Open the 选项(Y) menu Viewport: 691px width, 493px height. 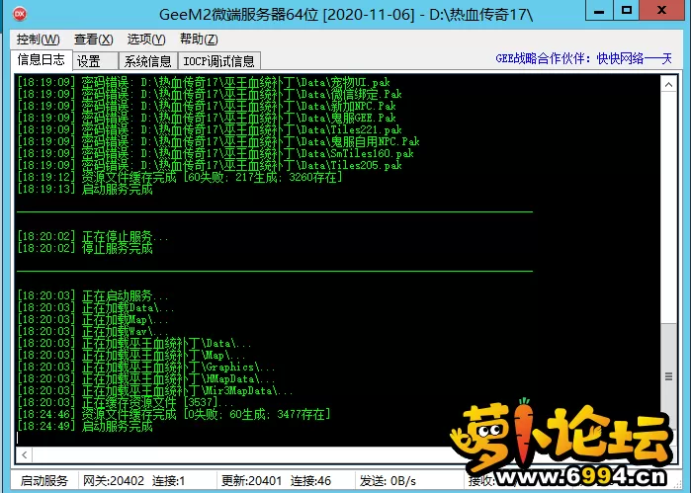tap(146, 40)
